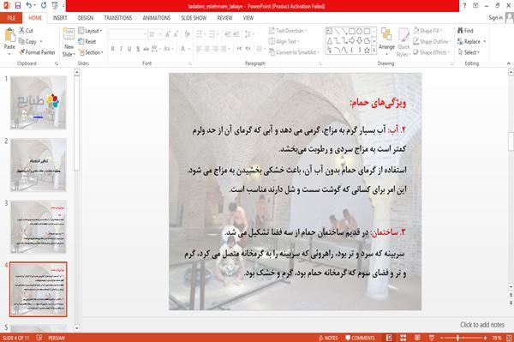Click Find in Editing group
Screen dimensions: 514x342
tap(465, 31)
